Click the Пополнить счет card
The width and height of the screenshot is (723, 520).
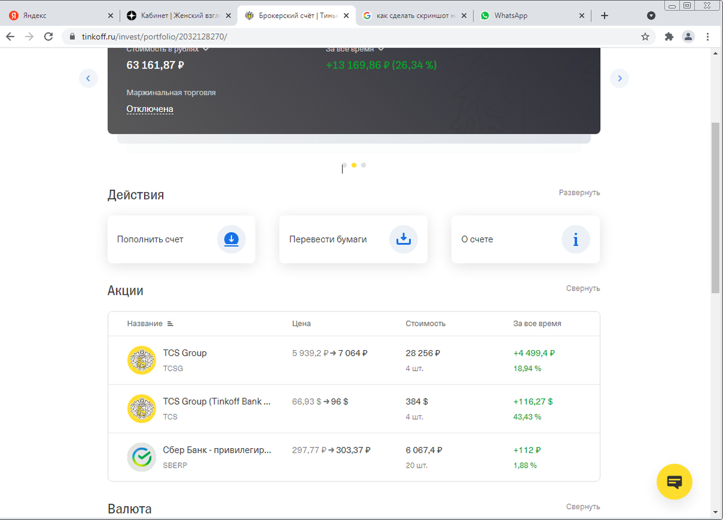(x=181, y=239)
